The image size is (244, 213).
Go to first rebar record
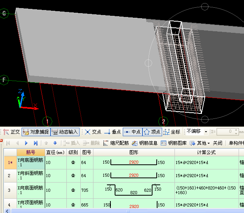[8, 143]
